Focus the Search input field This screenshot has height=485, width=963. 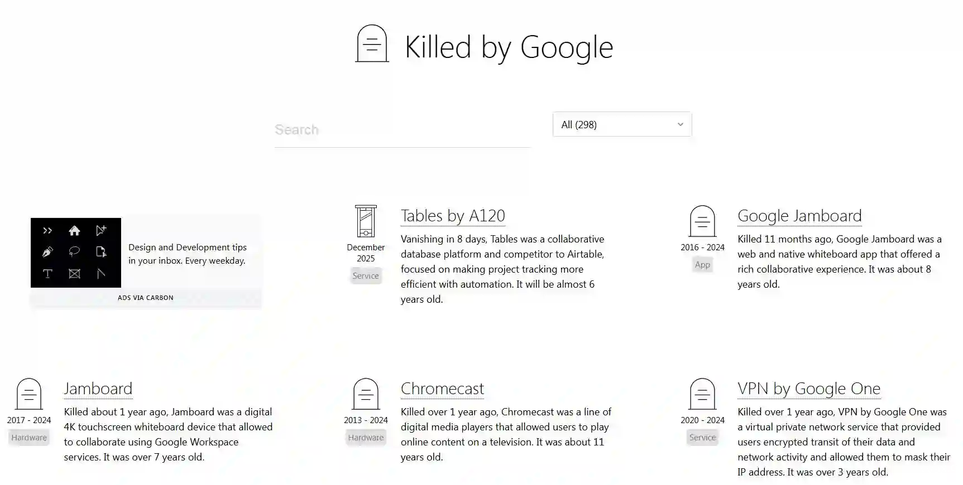[x=401, y=130]
